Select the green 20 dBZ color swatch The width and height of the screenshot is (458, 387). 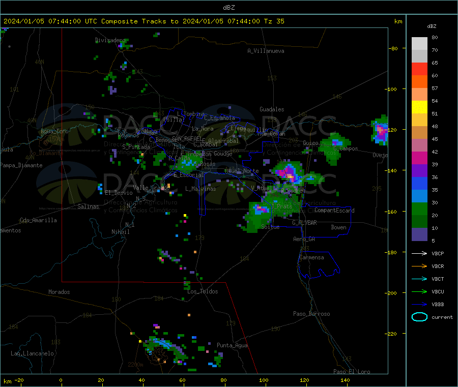coord(419,209)
